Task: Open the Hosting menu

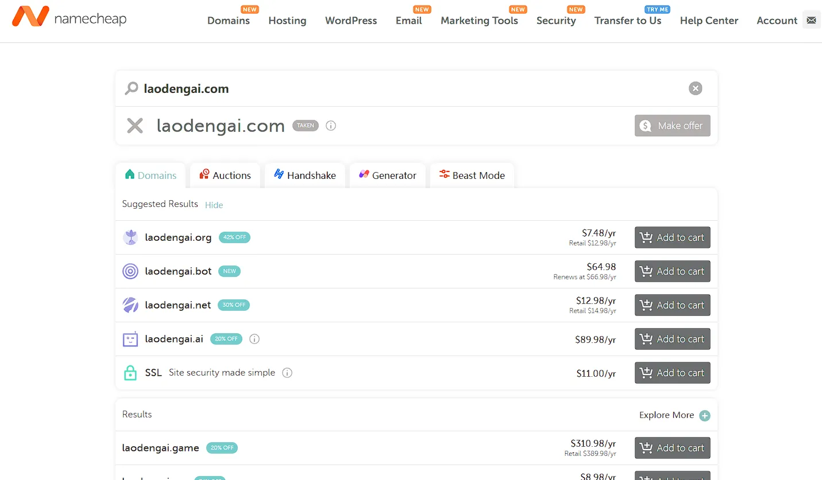Action: (x=287, y=21)
